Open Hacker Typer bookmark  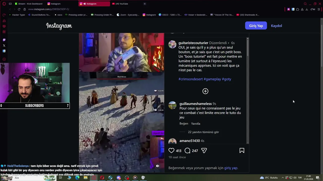17,15
